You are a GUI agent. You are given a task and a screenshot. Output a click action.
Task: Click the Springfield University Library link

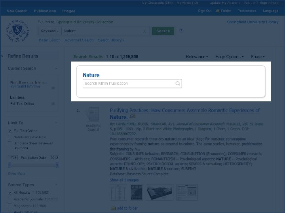(x=253, y=22)
